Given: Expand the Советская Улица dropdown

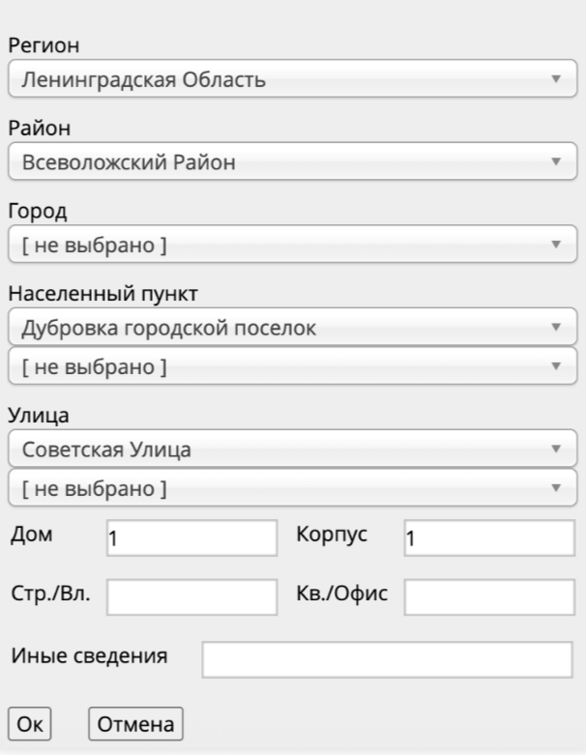Looking at the screenshot, I should (x=292, y=449).
